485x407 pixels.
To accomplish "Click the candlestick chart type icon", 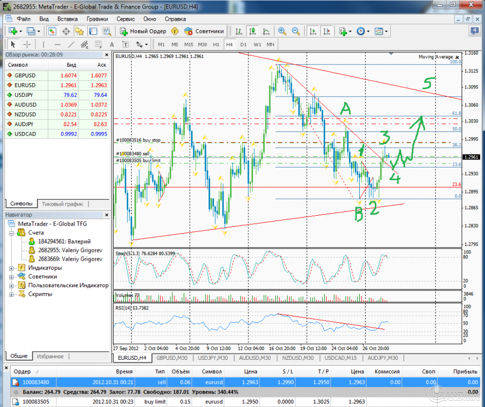I will [252, 31].
